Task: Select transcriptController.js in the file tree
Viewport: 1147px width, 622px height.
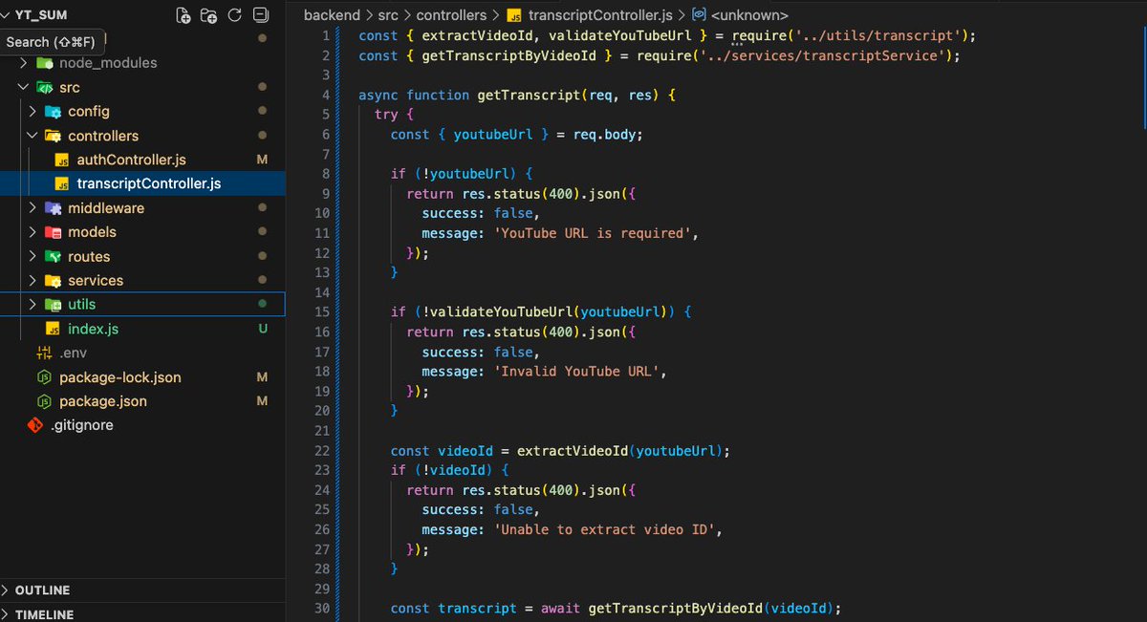Action: [148, 183]
